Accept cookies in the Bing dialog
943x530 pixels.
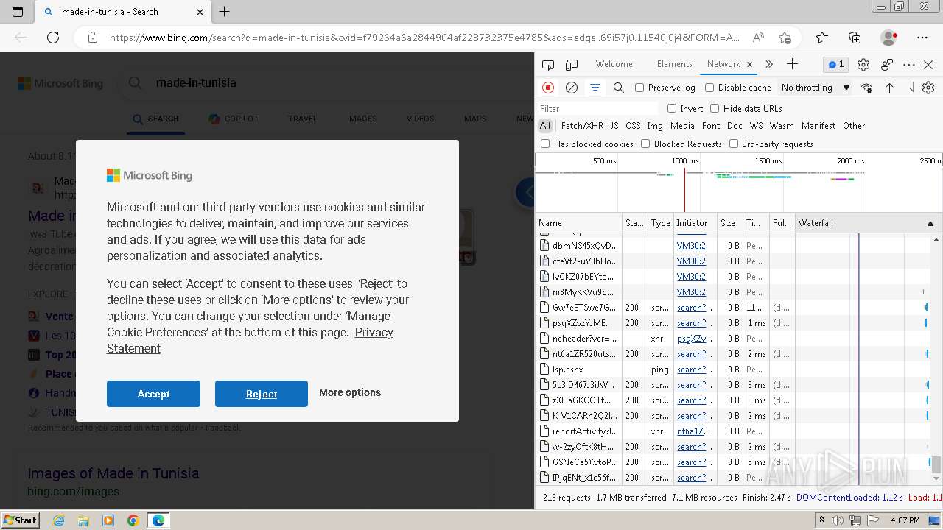tap(153, 394)
